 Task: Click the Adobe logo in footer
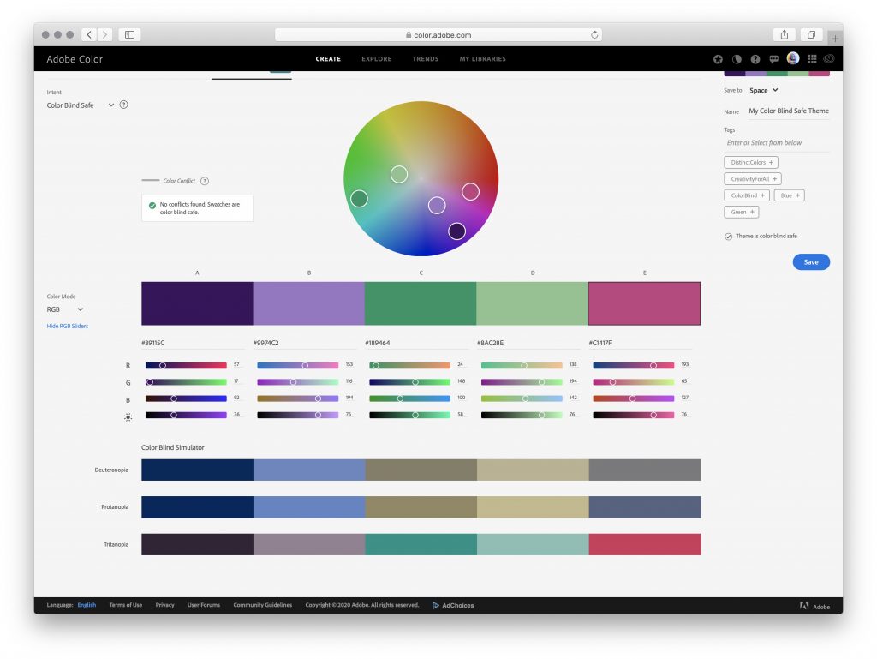pos(804,606)
